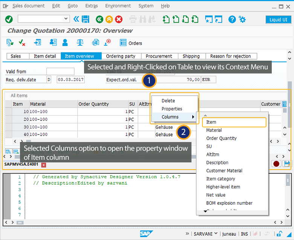
Task: Open the Extras menu
Action: click(92, 6)
